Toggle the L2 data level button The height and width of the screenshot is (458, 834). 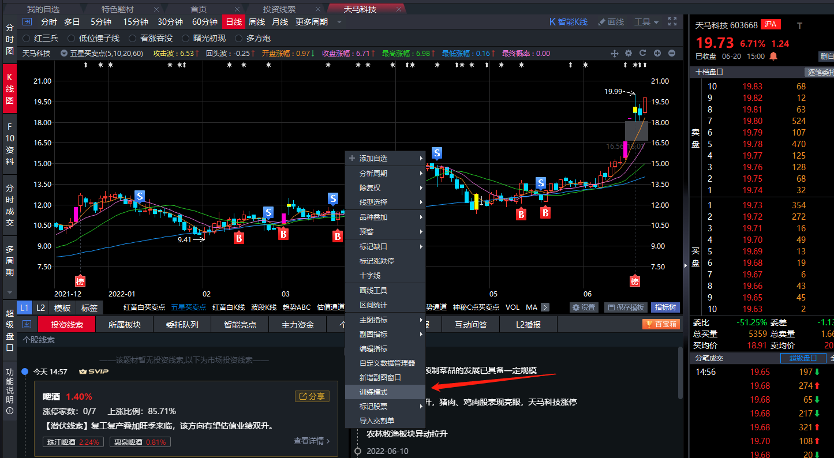click(40, 307)
